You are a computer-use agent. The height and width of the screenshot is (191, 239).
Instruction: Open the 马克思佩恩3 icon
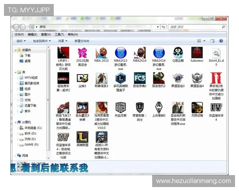pyautogui.click(x=102, y=108)
